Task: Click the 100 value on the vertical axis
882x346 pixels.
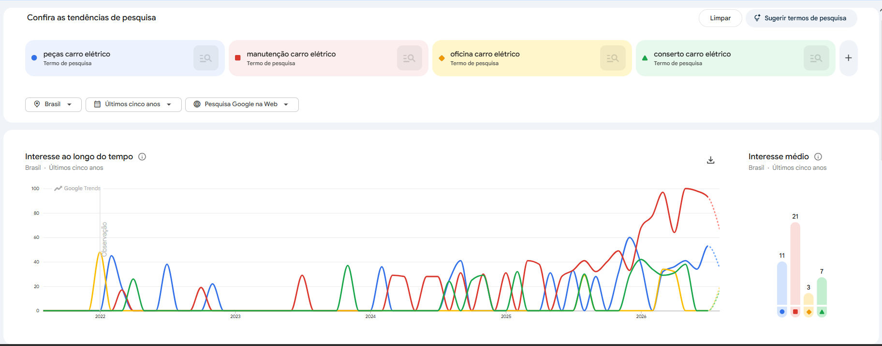Action: click(35, 189)
